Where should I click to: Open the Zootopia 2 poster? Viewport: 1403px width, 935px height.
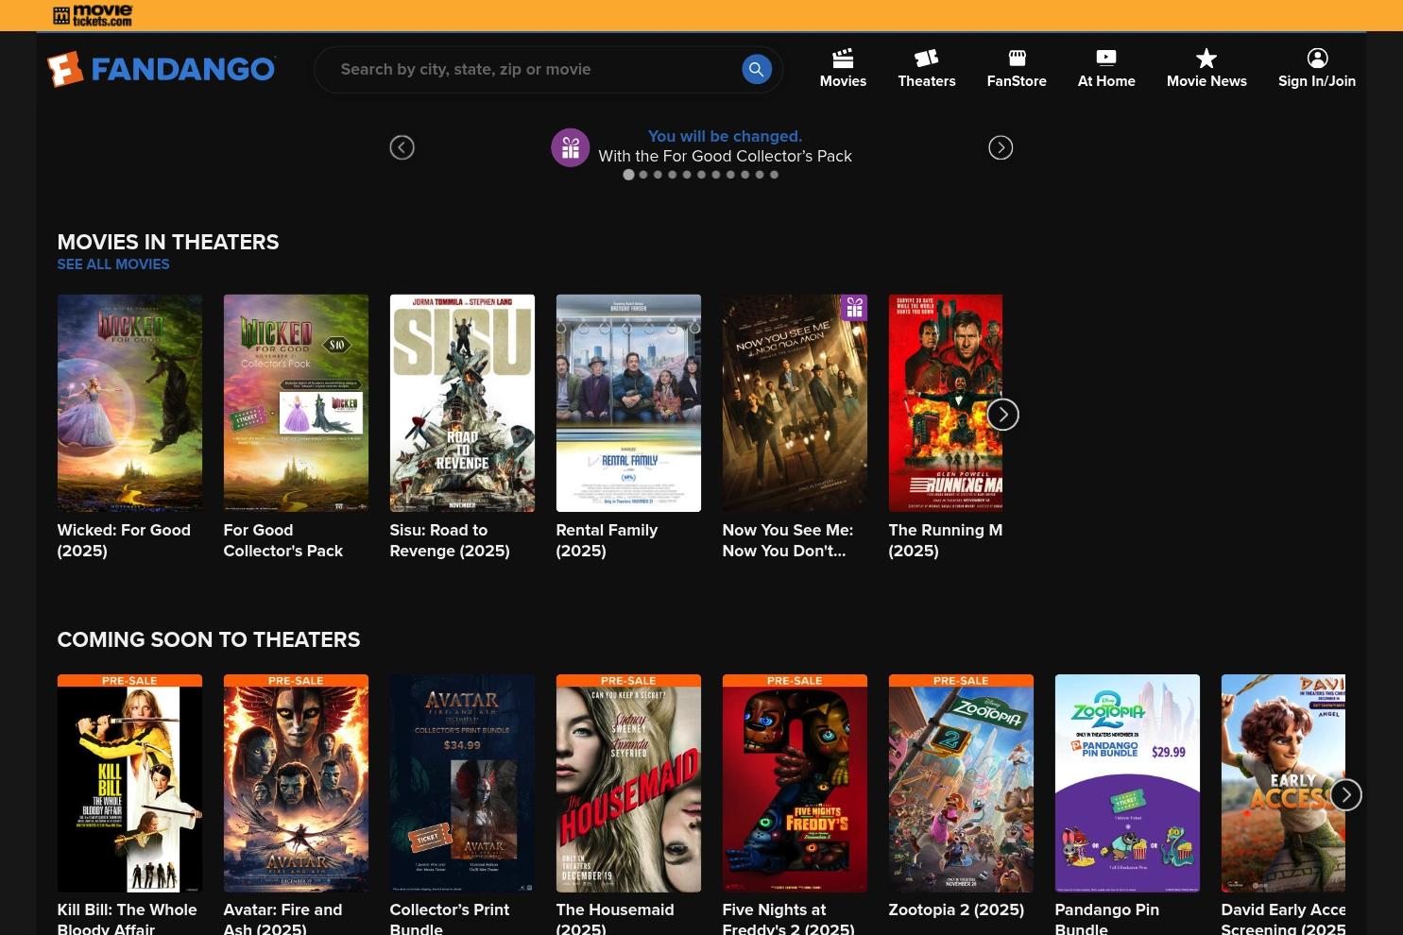961,783
